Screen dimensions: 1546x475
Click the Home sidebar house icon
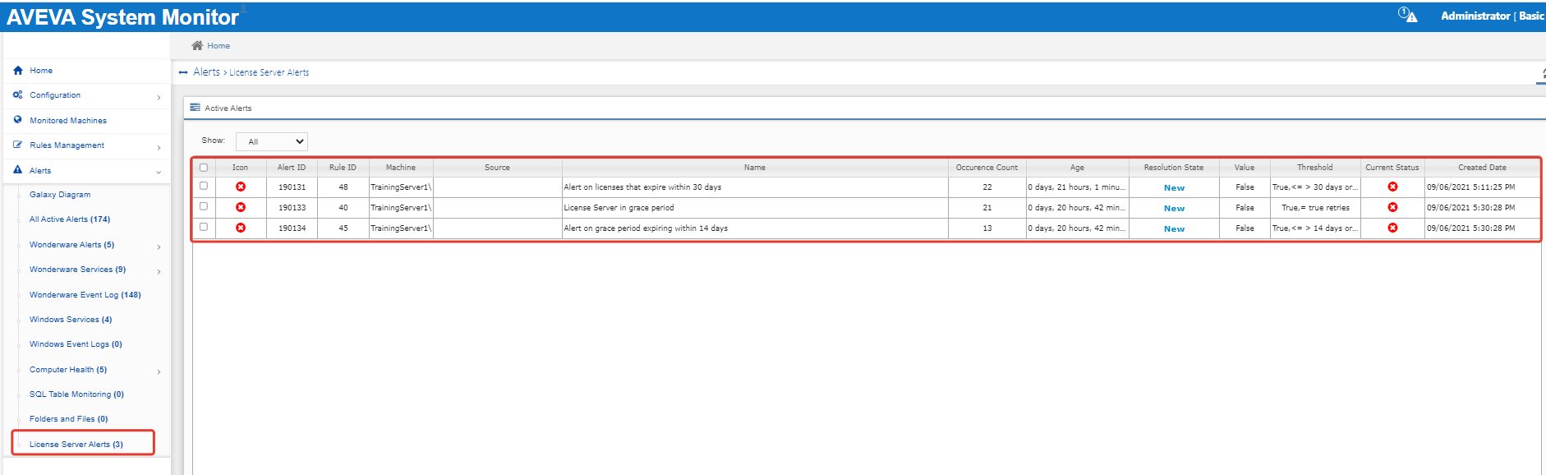(x=18, y=71)
